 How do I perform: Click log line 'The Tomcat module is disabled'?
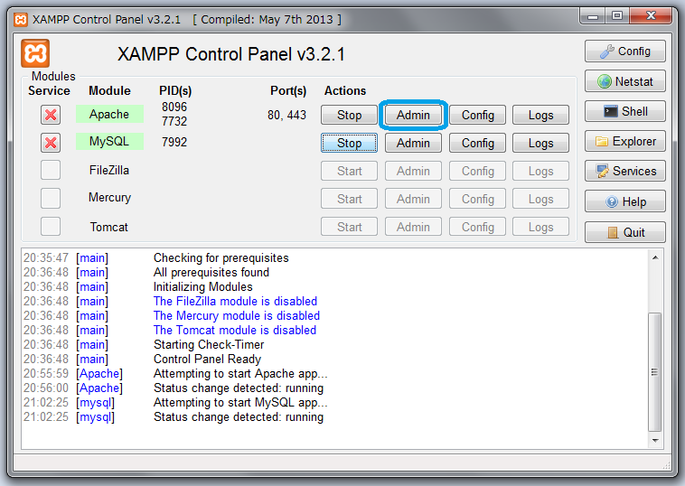coord(235,330)
